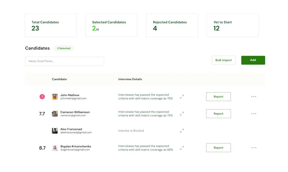Focus the Name, Email Phone search field
This screenshot has height=172, width=288.
click(64, 61)
